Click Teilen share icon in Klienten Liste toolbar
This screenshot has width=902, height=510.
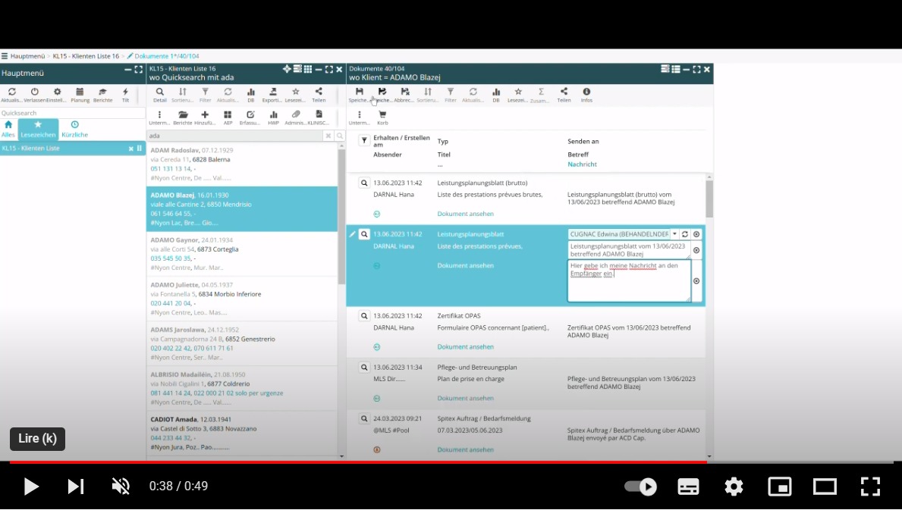coord(319,92)
